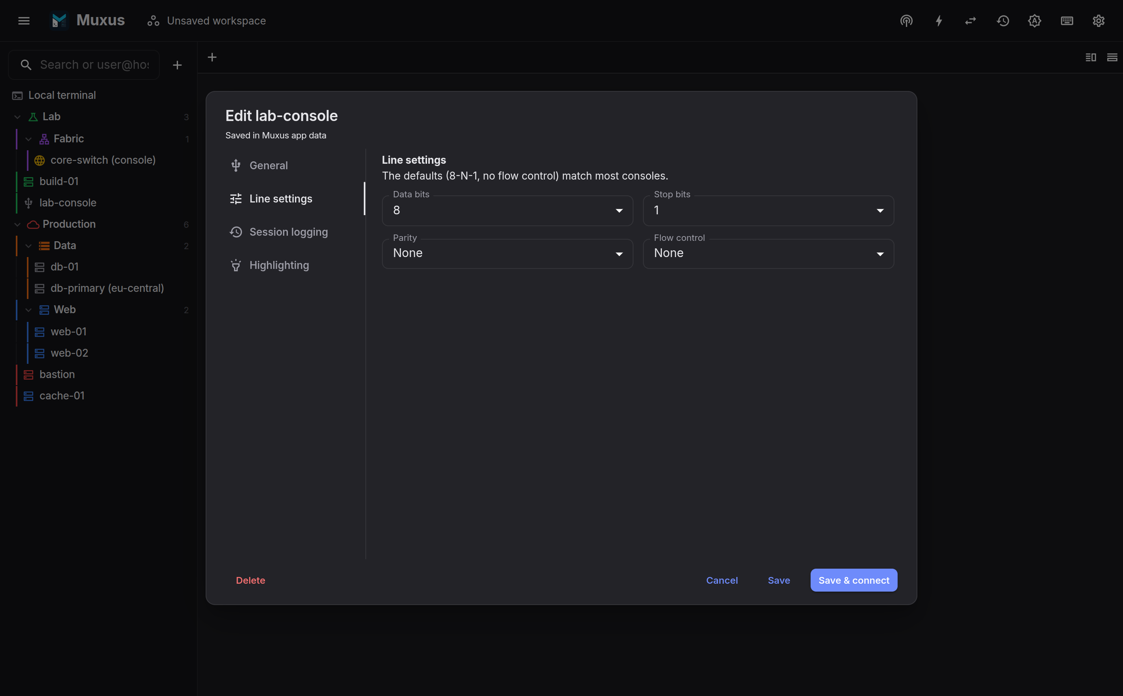Open a new tab with plus icon
This screenshot has width=1123, height=696.
(x=212, y=57)
